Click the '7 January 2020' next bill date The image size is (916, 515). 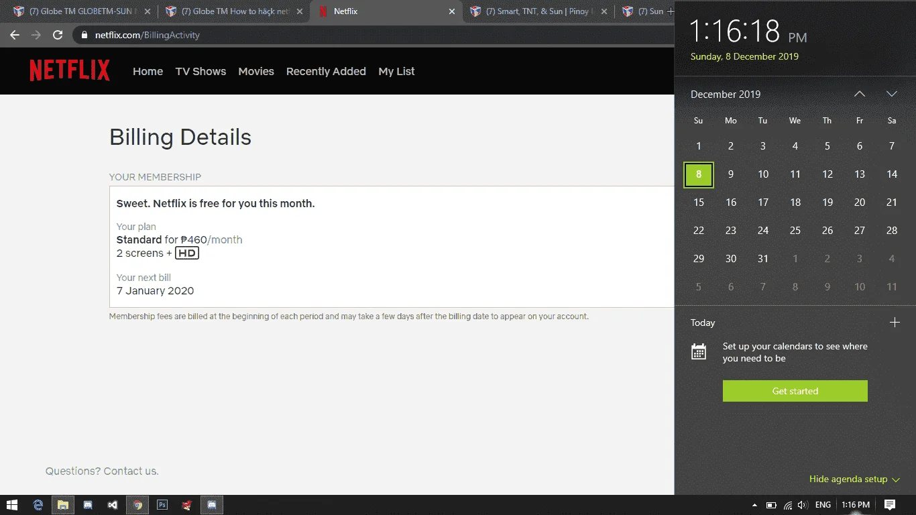coord(155,291)
